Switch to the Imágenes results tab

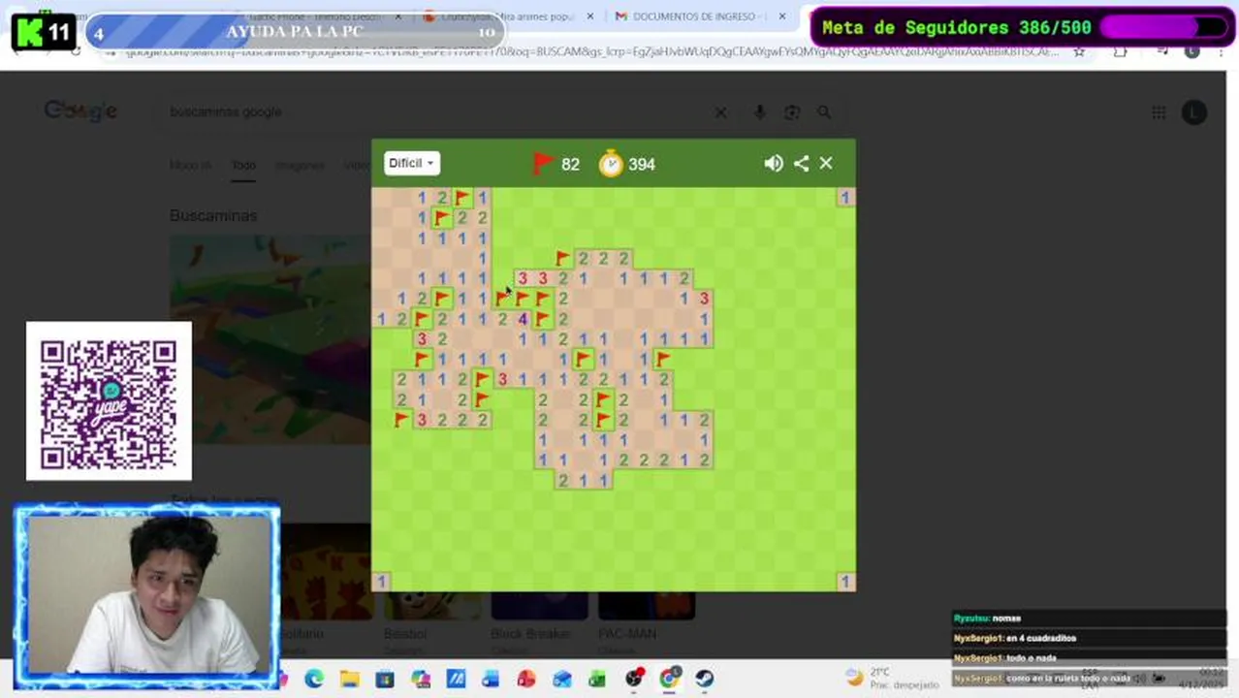(300, 166)
